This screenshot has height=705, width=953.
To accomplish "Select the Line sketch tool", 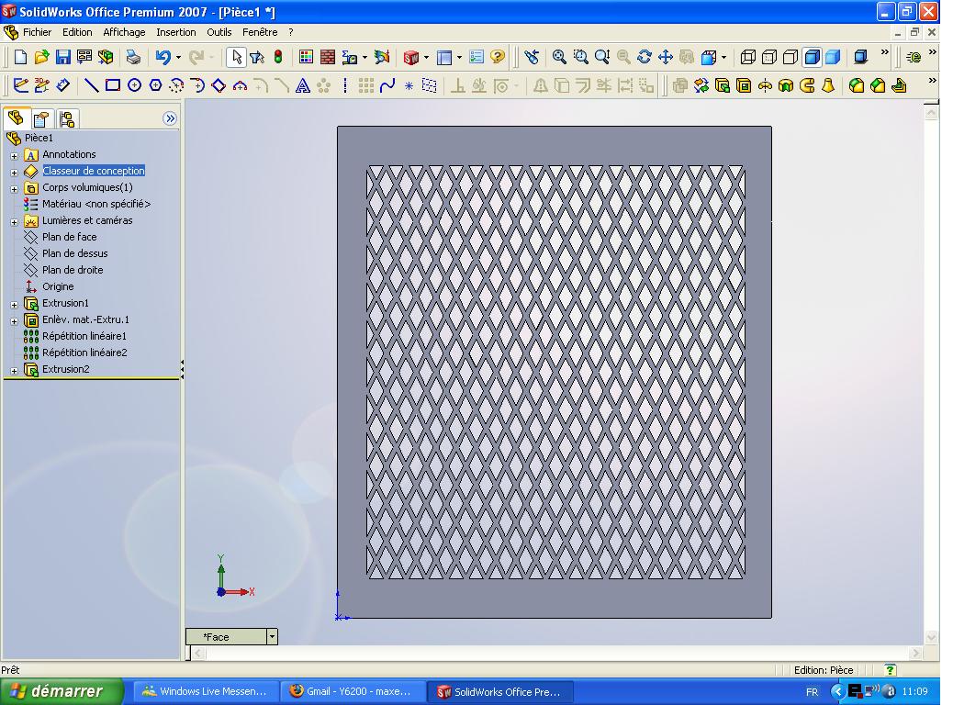I will (x=92, y=85).
